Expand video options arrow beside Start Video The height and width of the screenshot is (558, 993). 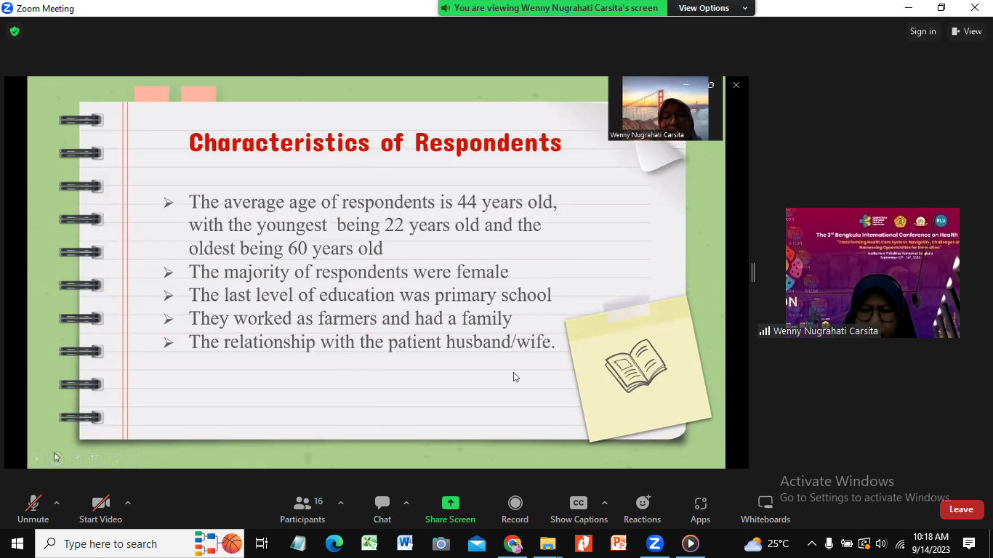128,503
